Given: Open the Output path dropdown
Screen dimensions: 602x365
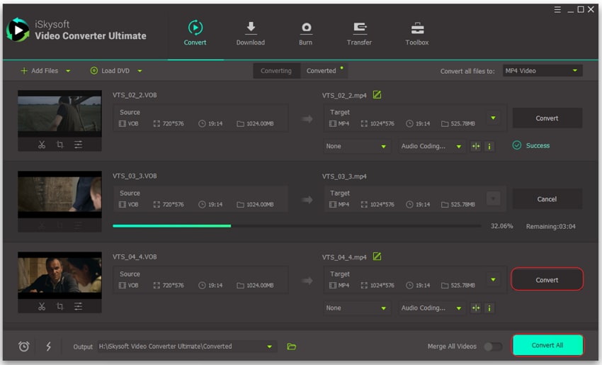Looking at the screenshot, I should [187, 346].
